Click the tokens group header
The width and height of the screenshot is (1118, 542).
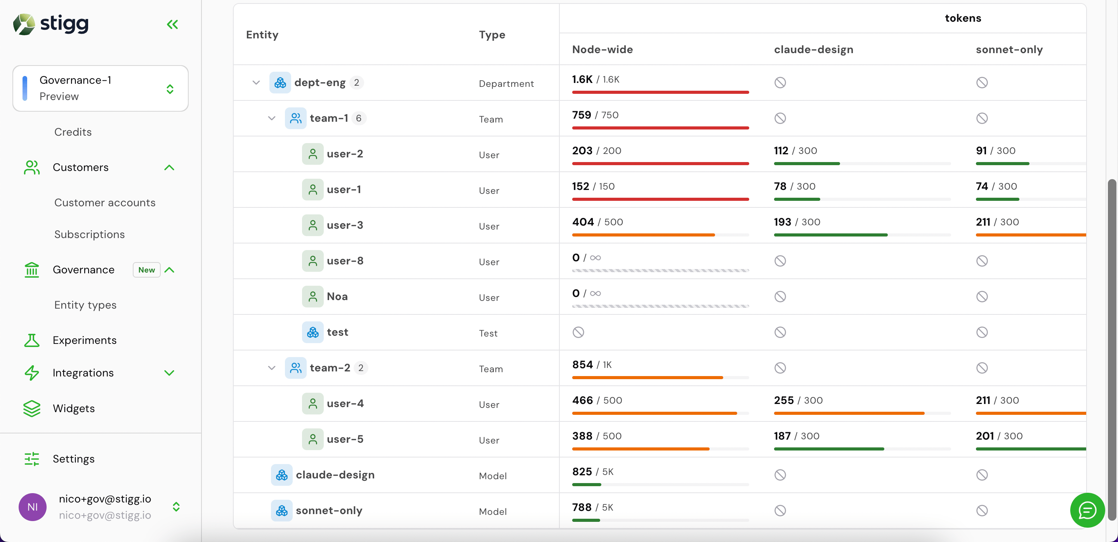(x=963, y=18)
